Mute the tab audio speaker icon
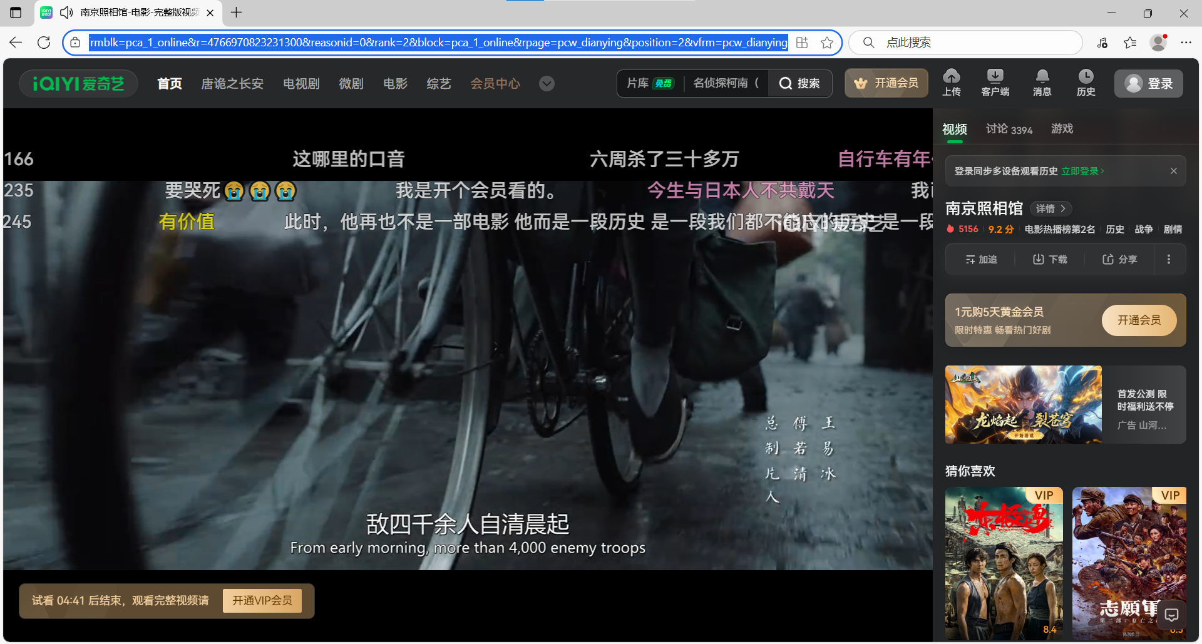 (66, 13)
